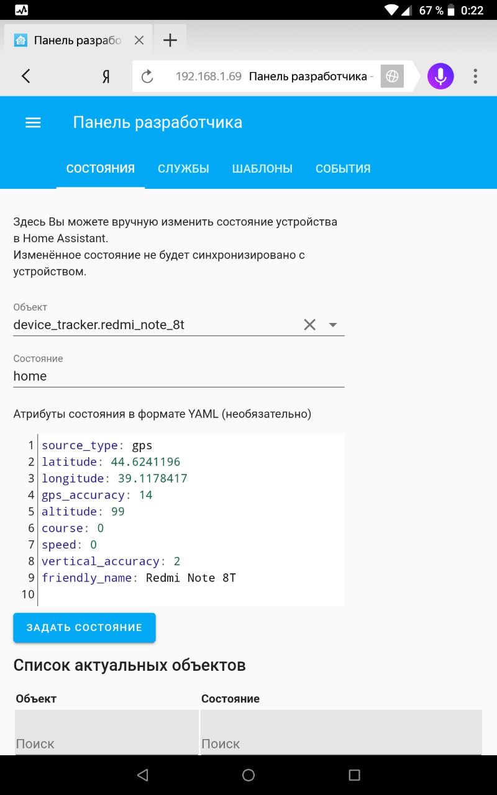Tap Android recent apps button
Image resolution: width=497 pixels, height=795 pixels.
[x=354, y=775]
